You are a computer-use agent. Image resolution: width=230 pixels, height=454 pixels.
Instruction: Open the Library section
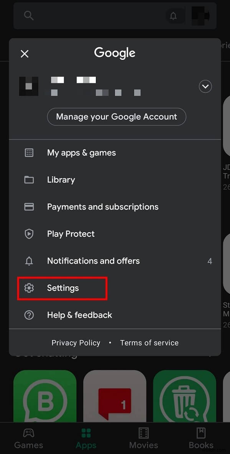pyautogui.click(x=61, y=180)
